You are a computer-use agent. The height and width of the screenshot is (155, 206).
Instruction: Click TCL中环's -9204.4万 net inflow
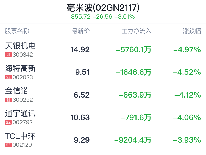coord(133,140)
